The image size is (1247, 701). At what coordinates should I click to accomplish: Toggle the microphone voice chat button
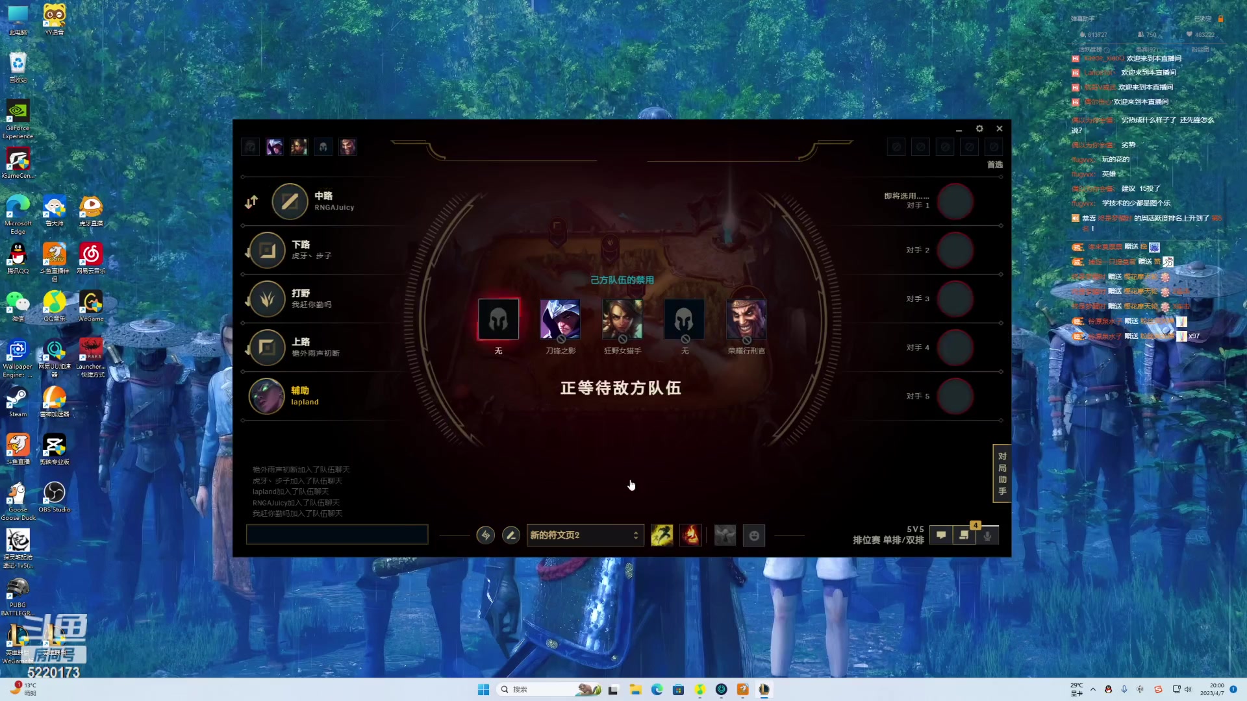(987, 535)
